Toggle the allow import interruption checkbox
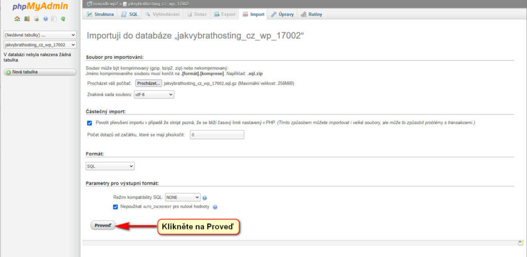This screenshot has width=527, height=257. [90, 123]
